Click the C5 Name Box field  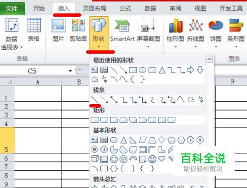pyautogui.click(x=32, y=71)
